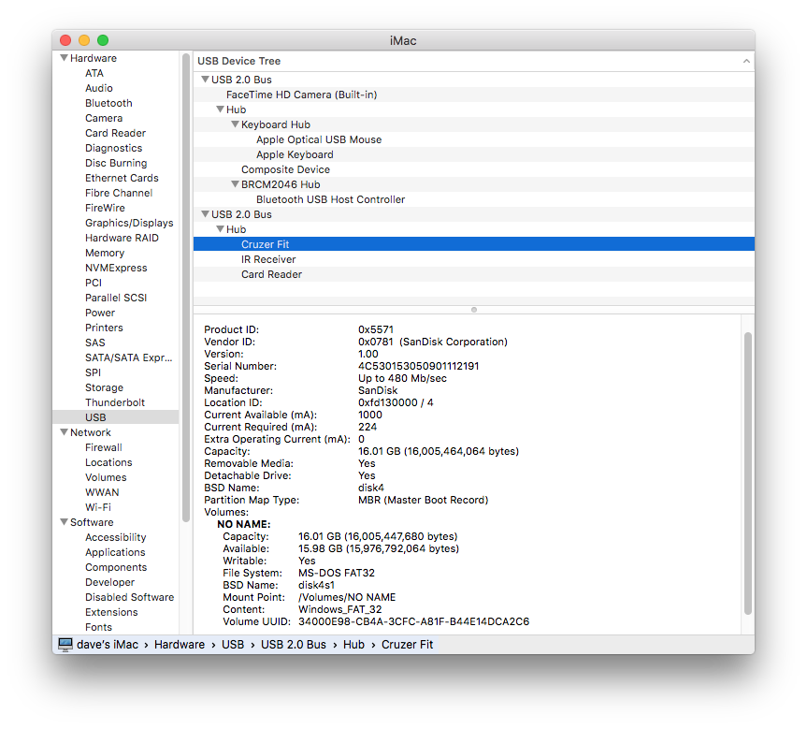Collapse the Keyboard Hub disclosure triangle
The width and height of the screenshot is (807, 729).
pyautogui.click(x=236, y=124)
